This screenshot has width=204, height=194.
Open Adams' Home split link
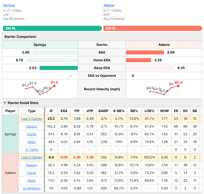32,173
